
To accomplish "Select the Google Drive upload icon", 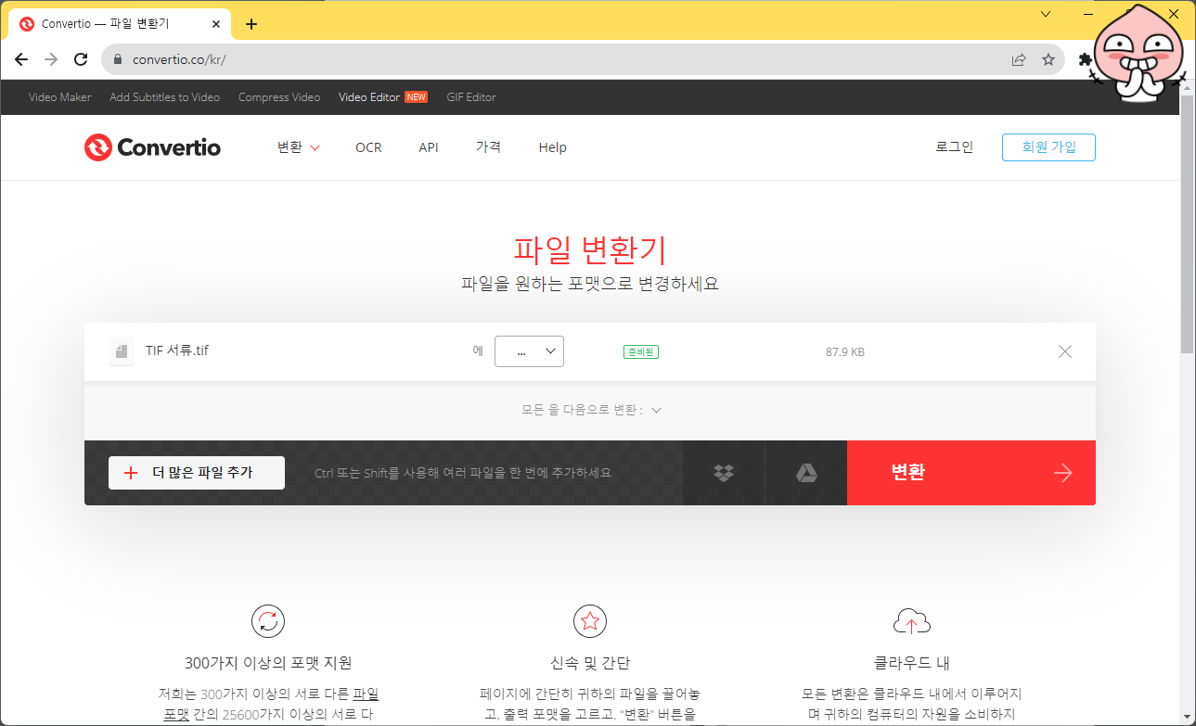I will pos(805,472).
